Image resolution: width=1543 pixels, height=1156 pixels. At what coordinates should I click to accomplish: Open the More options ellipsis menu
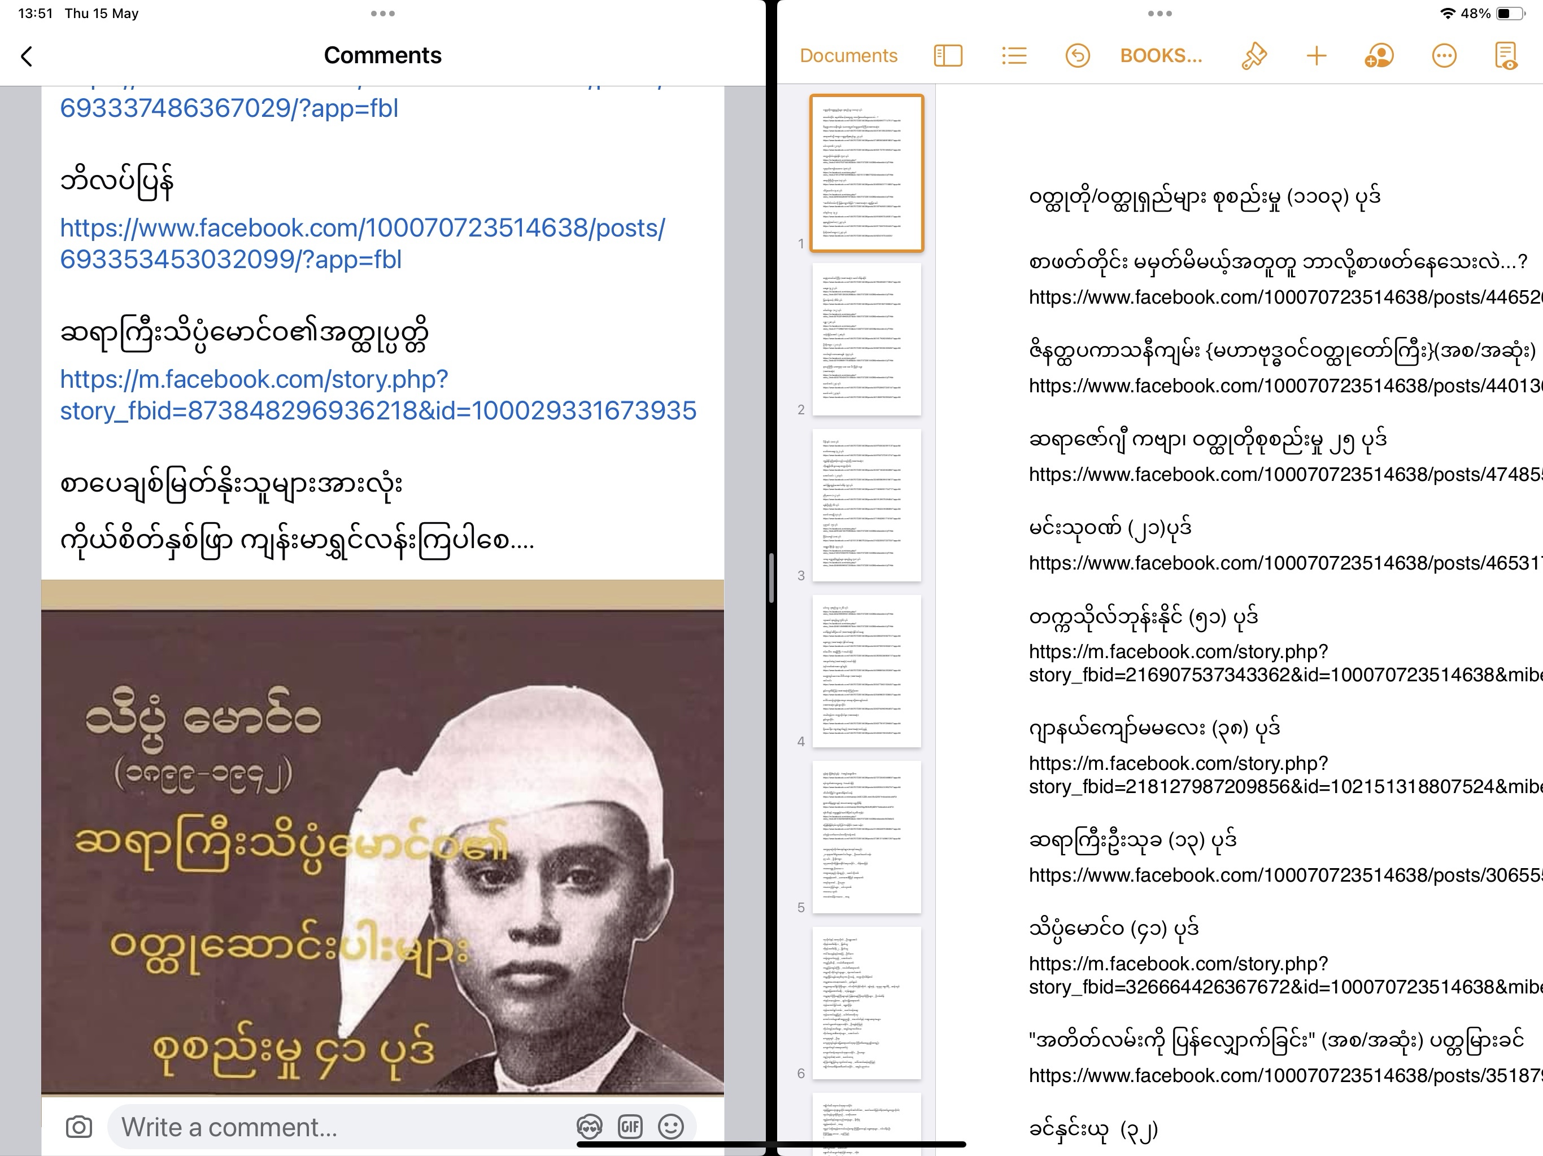pyautogui.click(x=1443, y=56)
